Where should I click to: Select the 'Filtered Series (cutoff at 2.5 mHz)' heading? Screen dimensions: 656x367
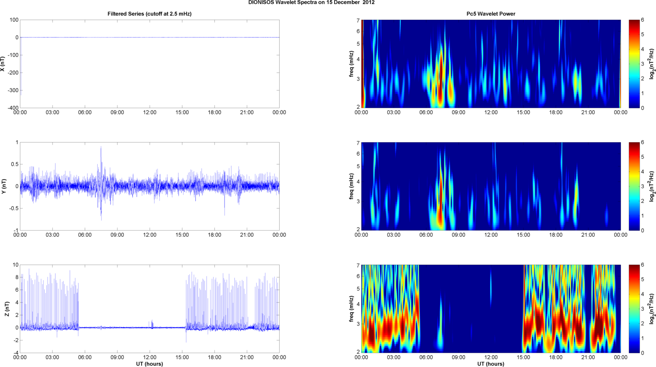[x=149, y=14]
